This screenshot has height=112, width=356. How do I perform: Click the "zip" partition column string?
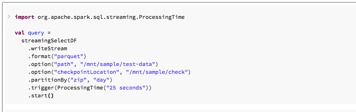80,80
